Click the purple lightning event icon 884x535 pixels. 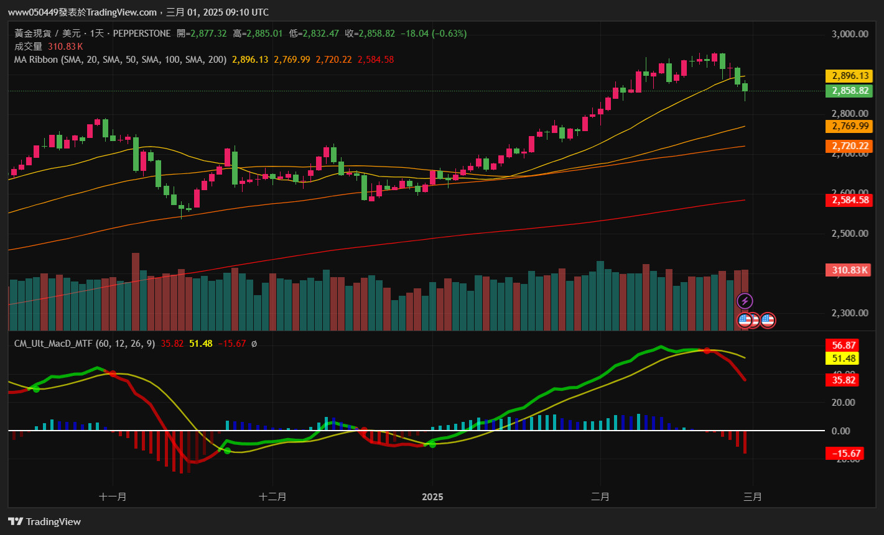point(745,302)
